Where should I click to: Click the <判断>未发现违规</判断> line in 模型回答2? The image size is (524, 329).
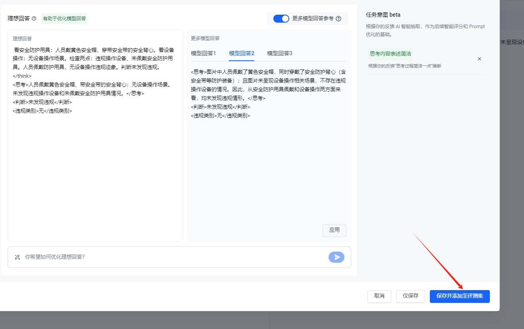pos(220,107)
